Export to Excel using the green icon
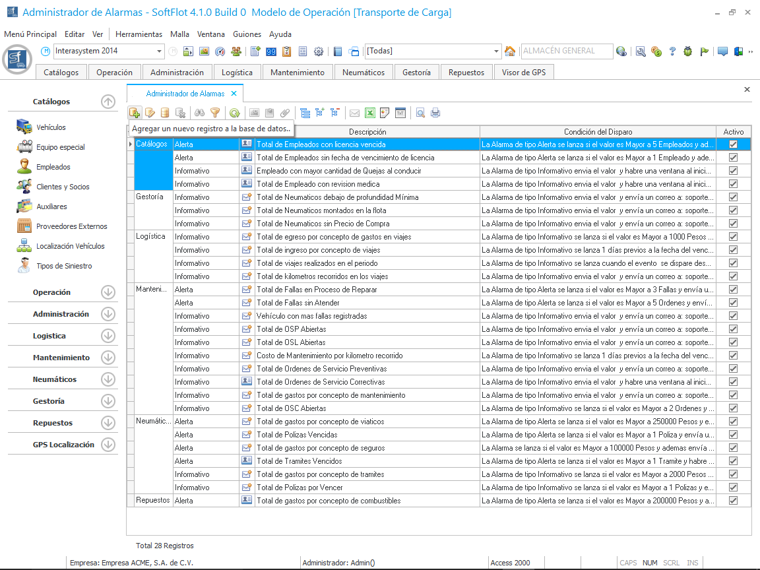Image resolution: width=760 pixels, height=570 pixels. pyautogui.click(x=370, y=113)
